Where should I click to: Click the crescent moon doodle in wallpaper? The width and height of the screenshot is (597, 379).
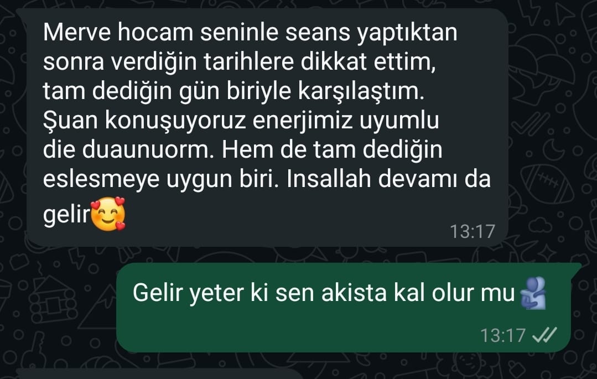pyautogui.click(x=554, y=150)
